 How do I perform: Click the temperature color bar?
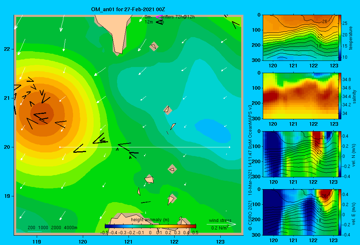[340, 37]
